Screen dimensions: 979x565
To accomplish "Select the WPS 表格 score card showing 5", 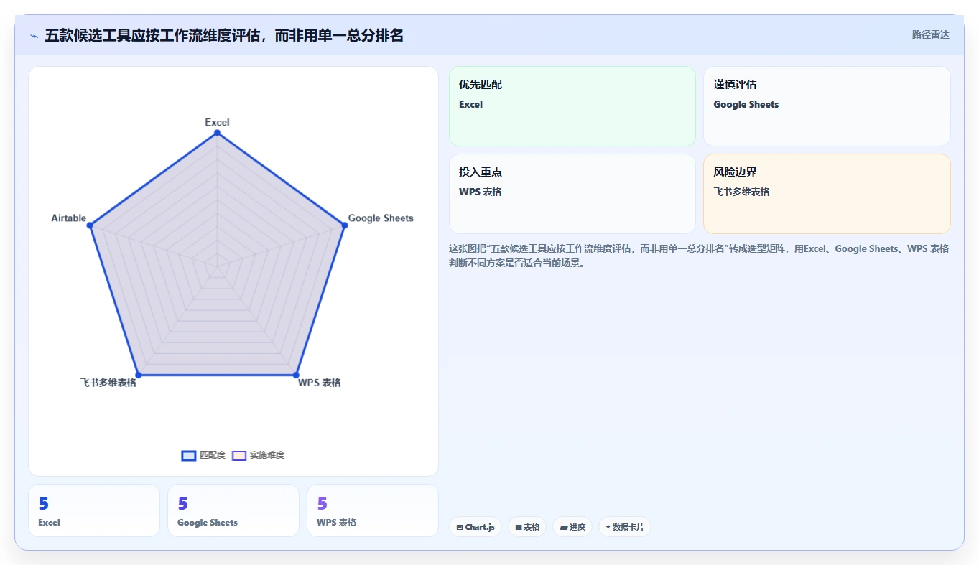I will 373,510.
